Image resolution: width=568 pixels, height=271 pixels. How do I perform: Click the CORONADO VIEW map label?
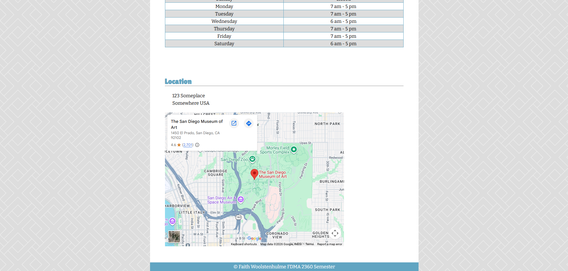pyautogui.click(x=277, y=235)
